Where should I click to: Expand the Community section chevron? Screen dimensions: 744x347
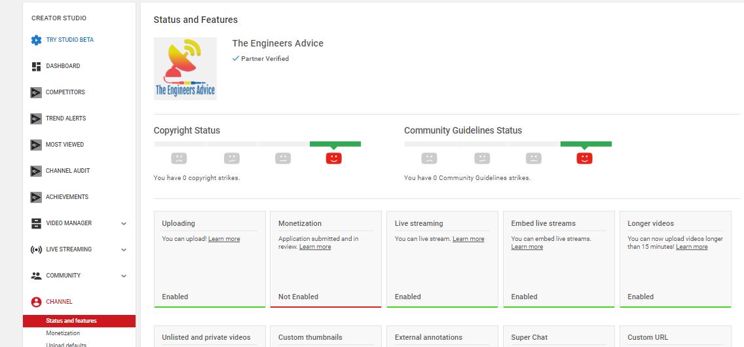(124, 276)
